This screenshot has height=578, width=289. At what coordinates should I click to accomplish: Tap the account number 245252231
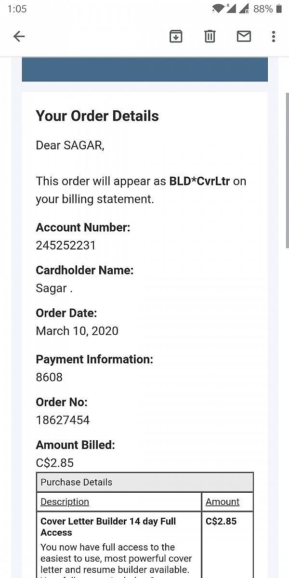[x=66, y=245]
